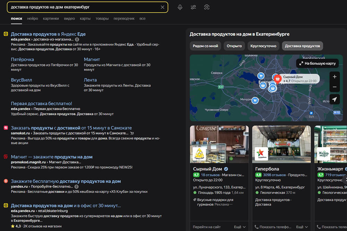The image size is (347, 231).
Task: Switch to the товары tab
Action: click(102, 19)
